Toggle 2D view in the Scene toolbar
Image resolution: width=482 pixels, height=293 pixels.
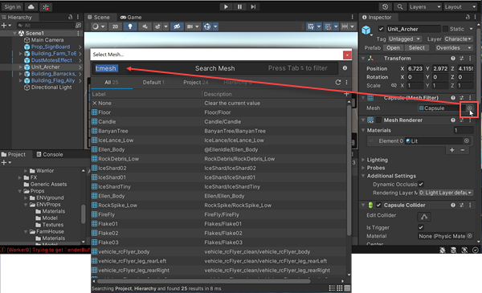pos(115,26)
